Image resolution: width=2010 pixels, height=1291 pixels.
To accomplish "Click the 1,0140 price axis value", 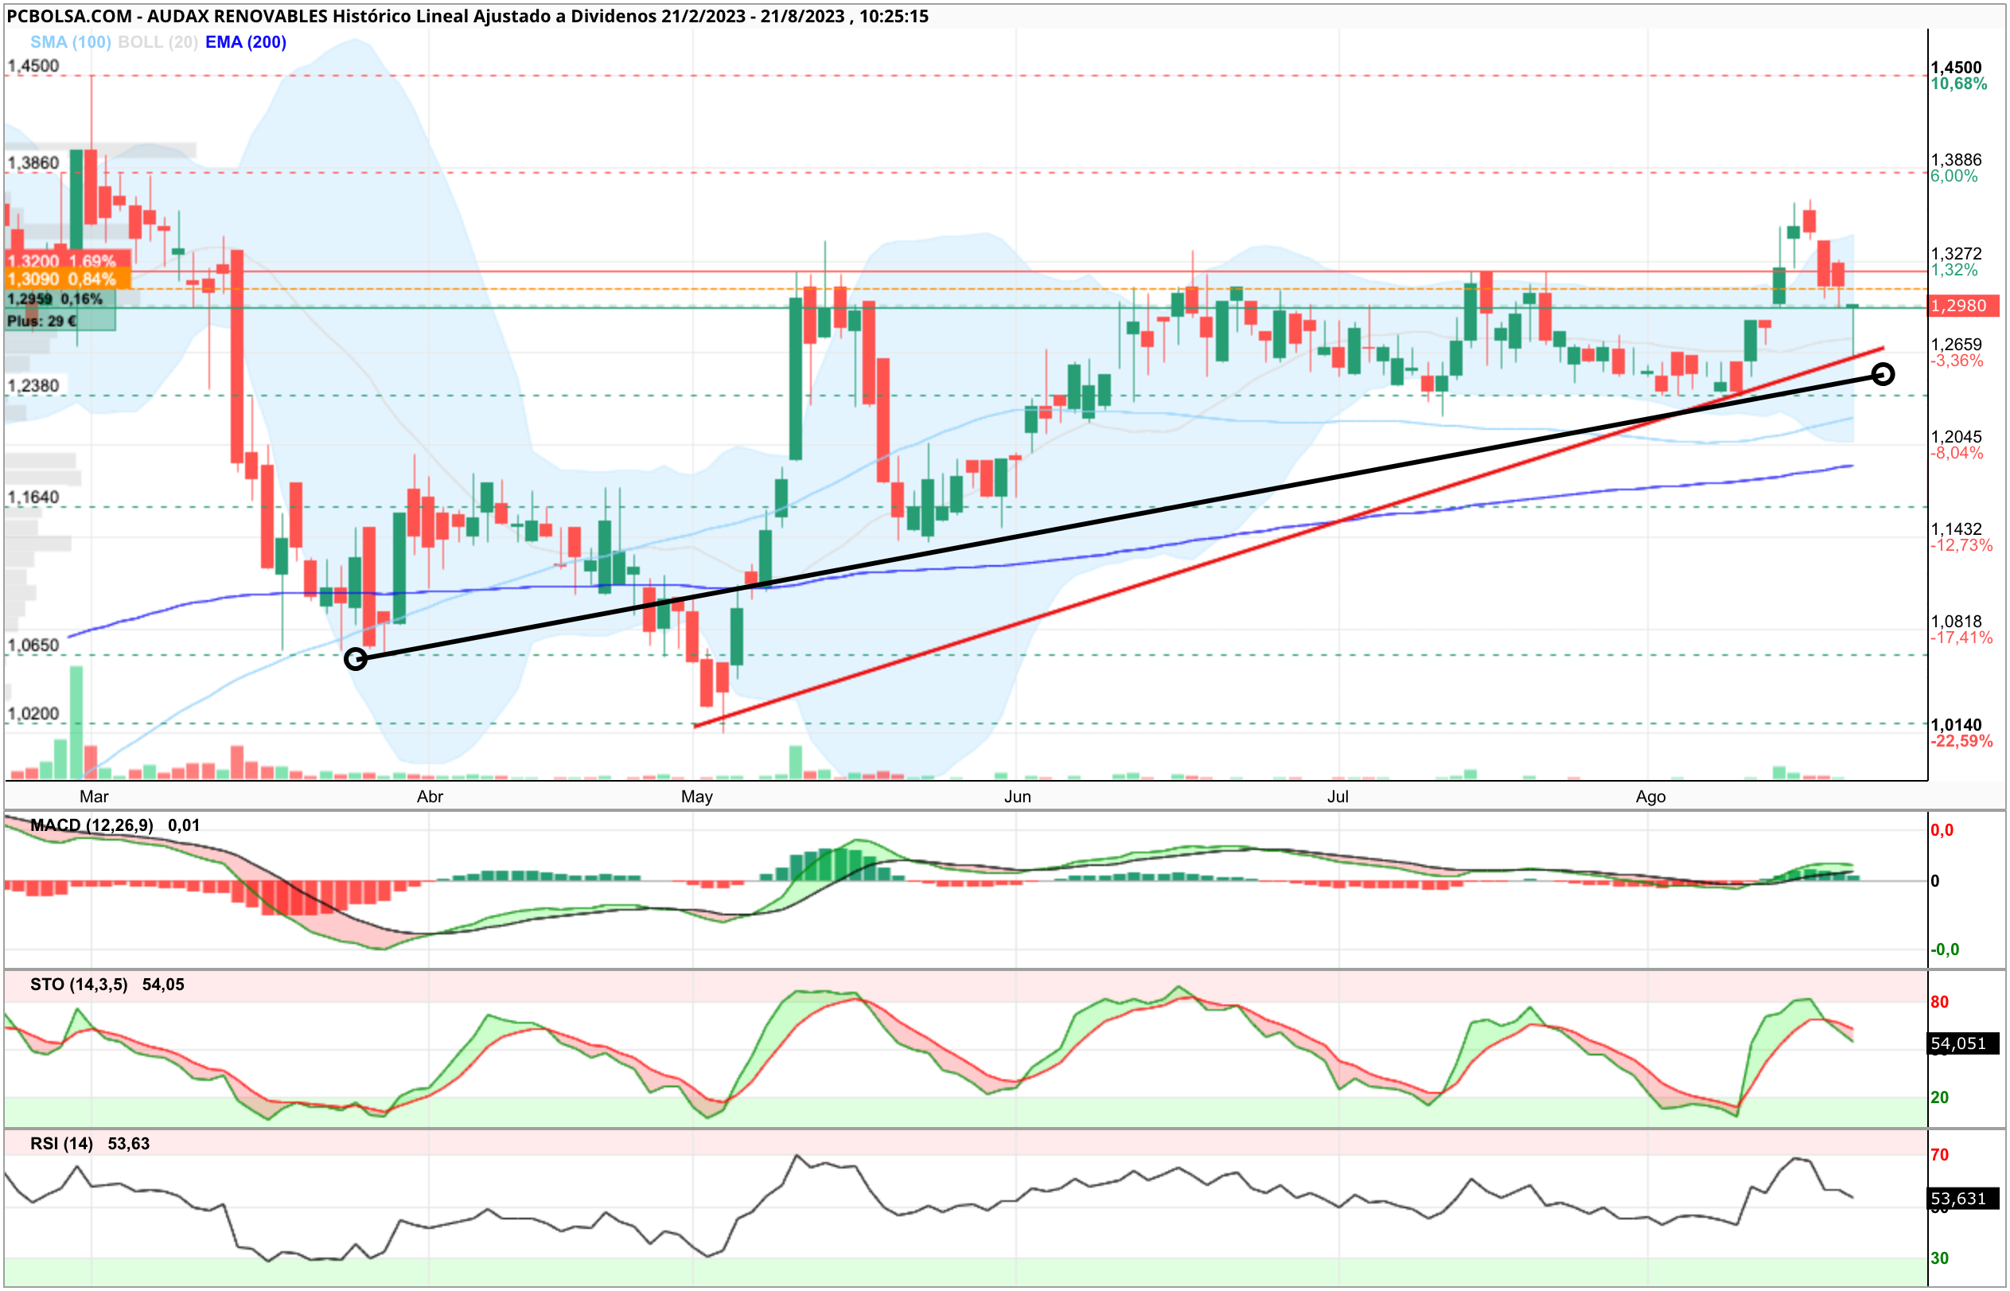I will point(1957,724).
